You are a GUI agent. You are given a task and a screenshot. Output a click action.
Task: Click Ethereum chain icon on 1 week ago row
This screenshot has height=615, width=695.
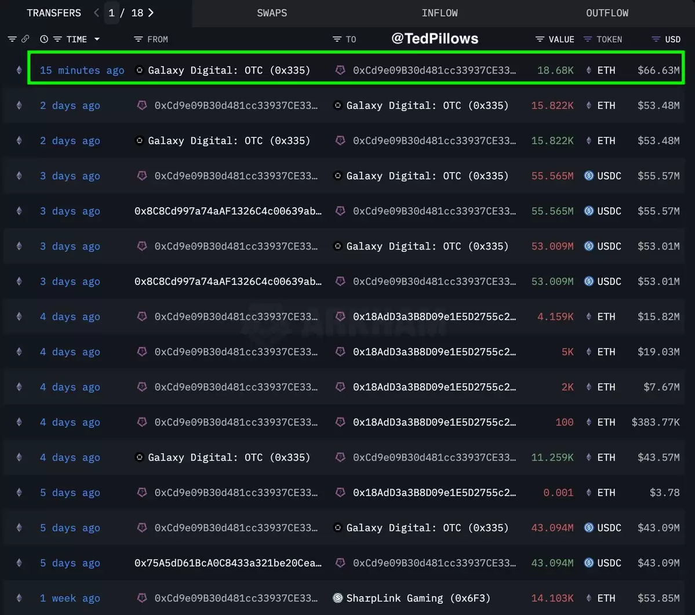point(19,598)
